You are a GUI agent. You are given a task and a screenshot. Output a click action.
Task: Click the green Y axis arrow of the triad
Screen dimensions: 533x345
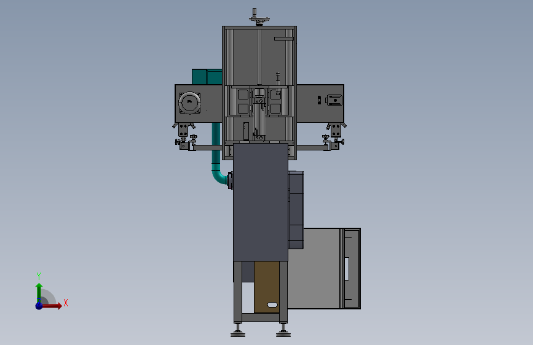click(39, 292)
